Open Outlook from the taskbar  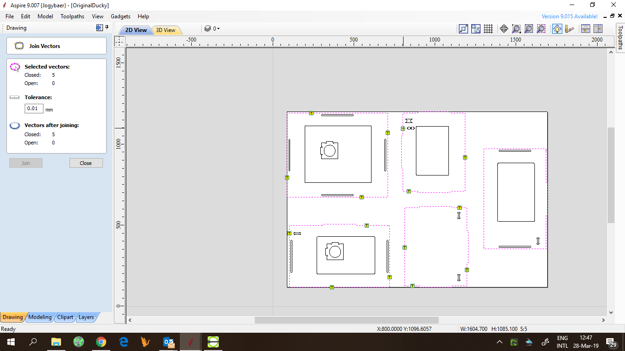click(168, 342)
